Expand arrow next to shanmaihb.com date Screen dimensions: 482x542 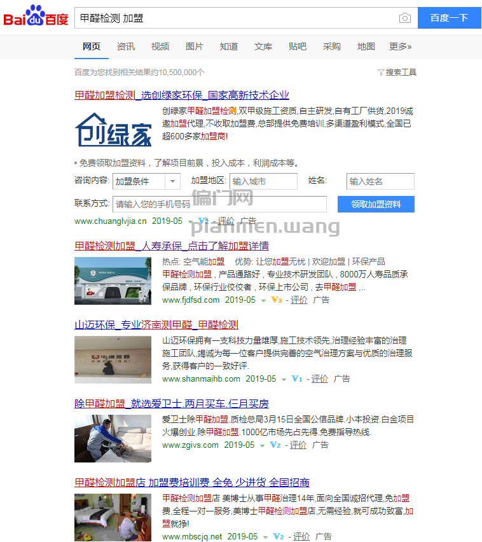click(284, 379)
